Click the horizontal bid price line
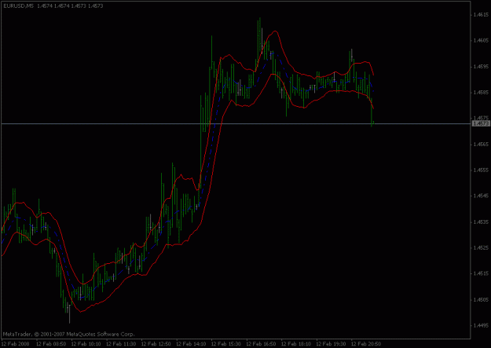Screen dimensions: 491x348 [236, 124]
